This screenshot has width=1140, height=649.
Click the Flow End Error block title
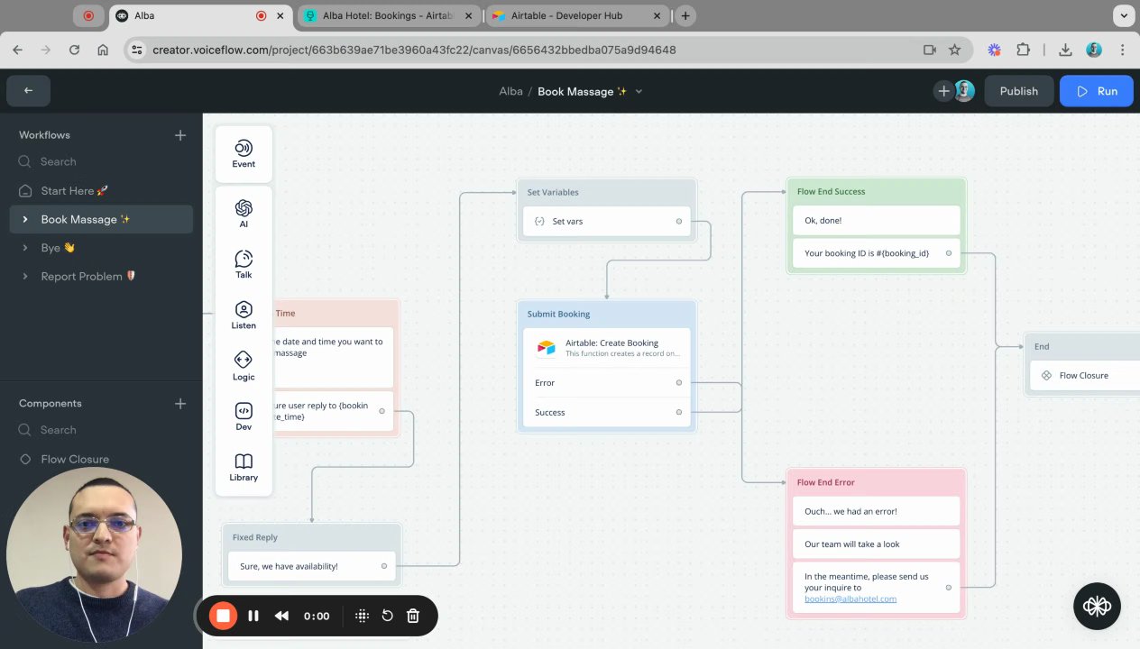click(825, 482)
